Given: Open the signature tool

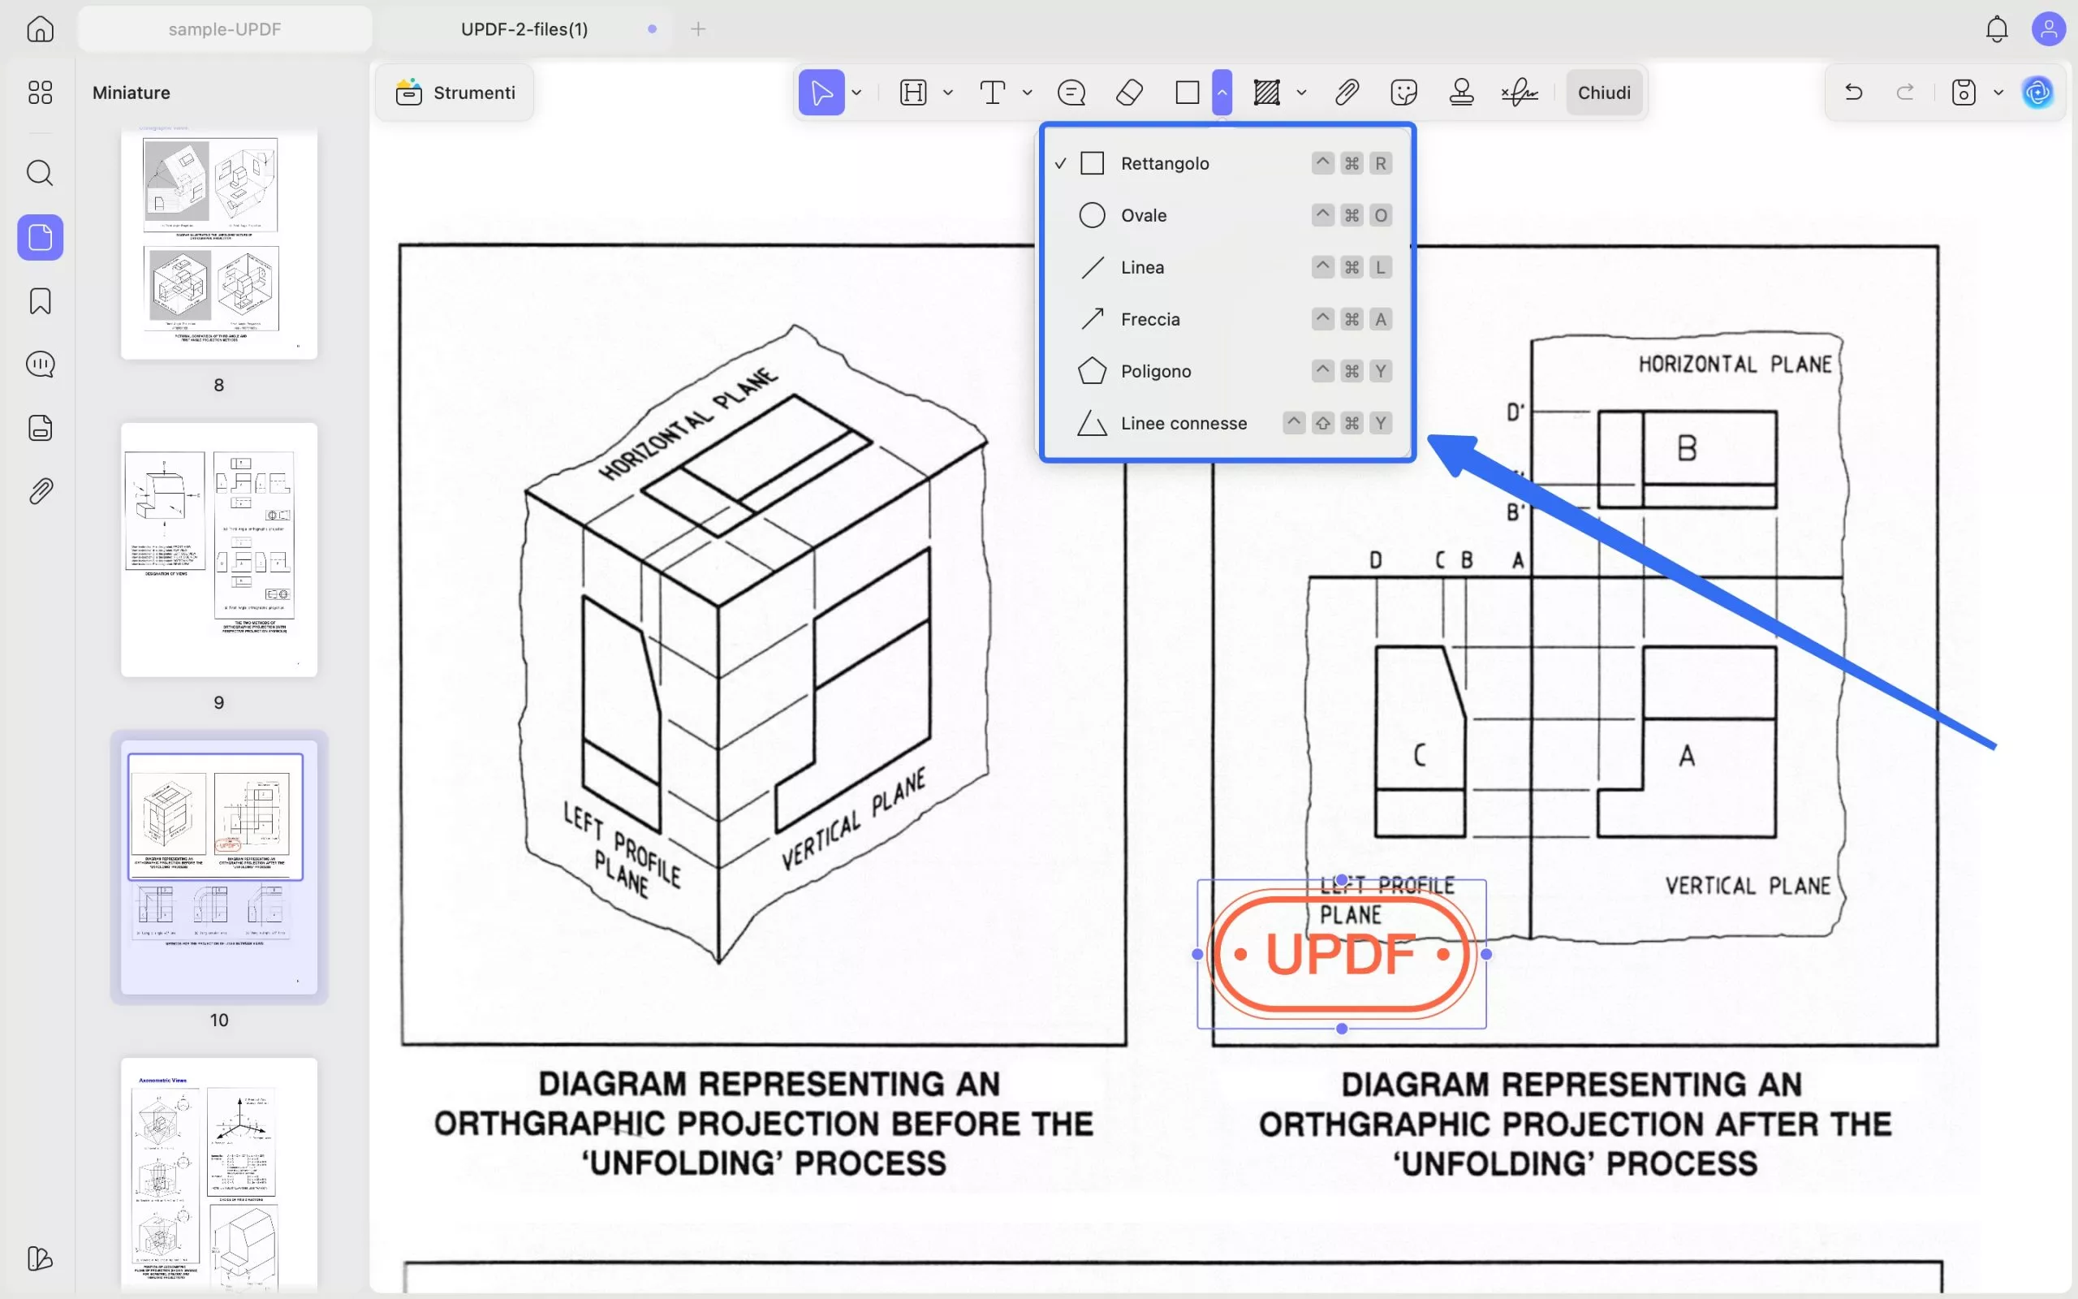Looking at the screenshot, I should click(x=1519, y=92).
